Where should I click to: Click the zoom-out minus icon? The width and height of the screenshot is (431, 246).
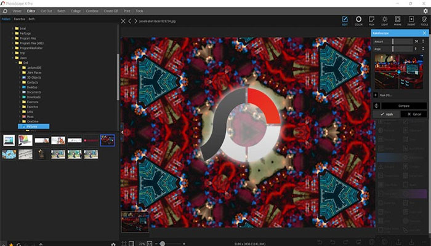coord(156,244)
